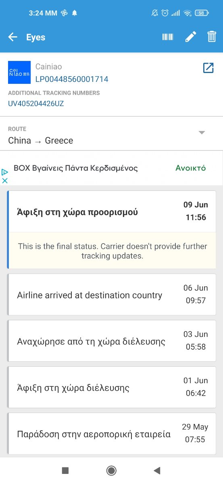Open the China → Greece route section
The height and width of the screenshot is (484, 223).
(111, 136)
